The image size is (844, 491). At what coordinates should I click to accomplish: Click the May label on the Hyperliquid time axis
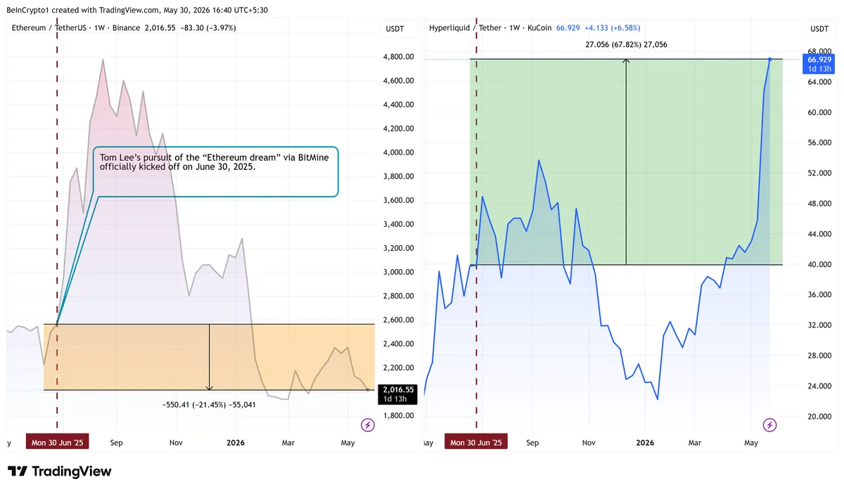(751, 443)
